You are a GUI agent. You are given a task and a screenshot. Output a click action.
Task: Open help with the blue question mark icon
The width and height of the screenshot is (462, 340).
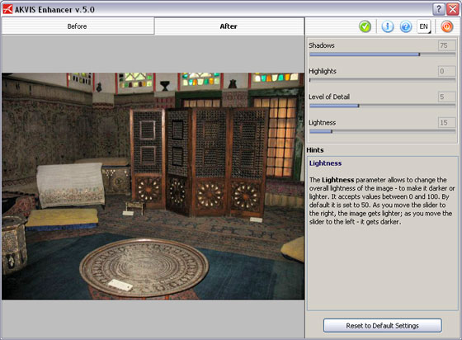[x=406, y=26]
